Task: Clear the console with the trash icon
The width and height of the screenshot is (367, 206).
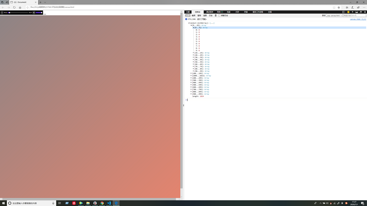Action: click(x=216, y=16)
